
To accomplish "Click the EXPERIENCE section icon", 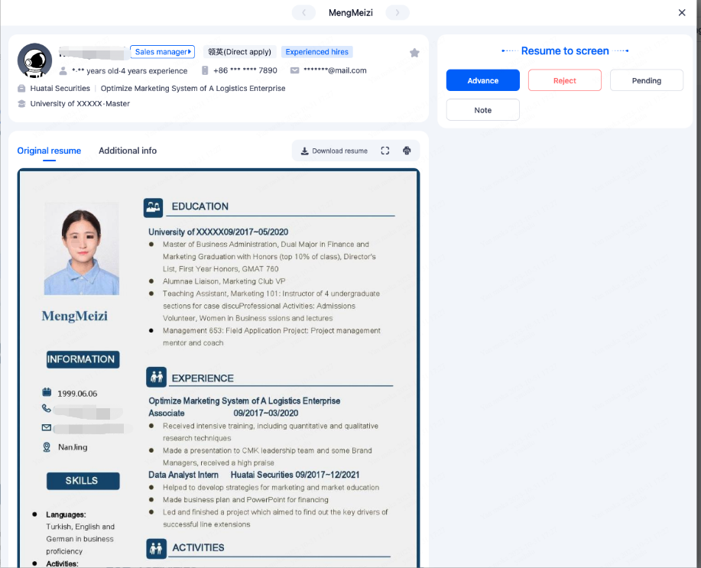I will click(x=157, y=377).
